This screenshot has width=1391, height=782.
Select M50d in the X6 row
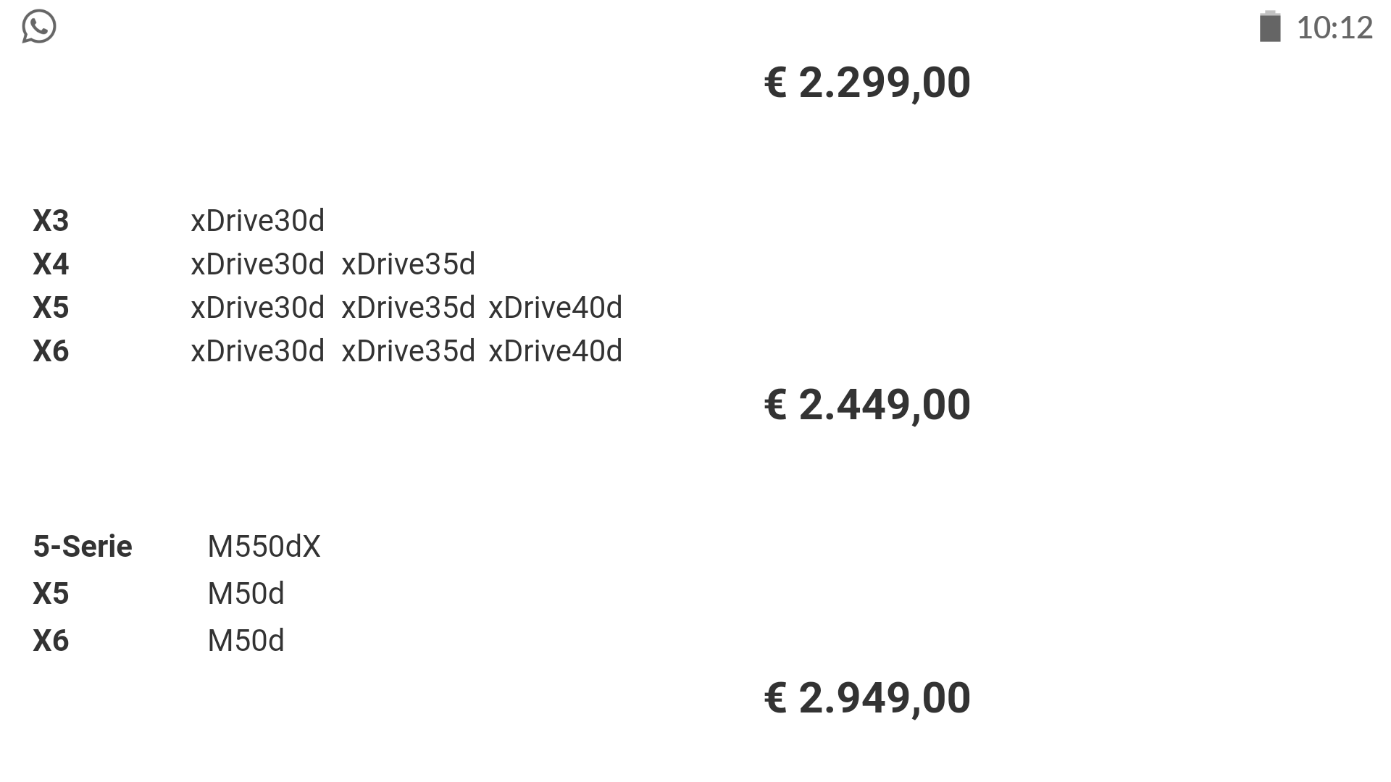246,641
